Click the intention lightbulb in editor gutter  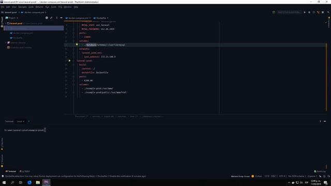pos(77,44)
